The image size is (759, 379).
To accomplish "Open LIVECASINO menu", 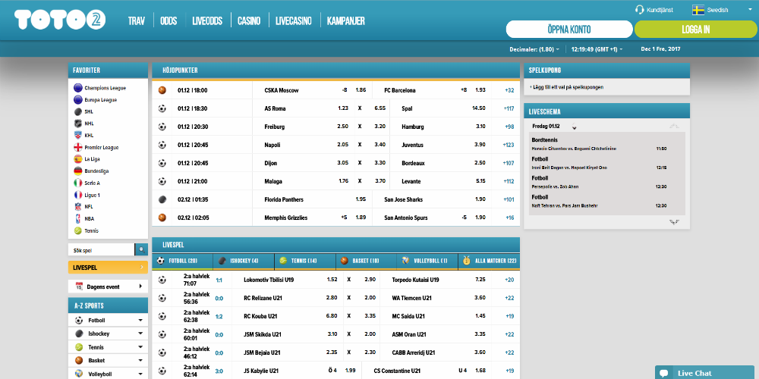I will point(294,20).
